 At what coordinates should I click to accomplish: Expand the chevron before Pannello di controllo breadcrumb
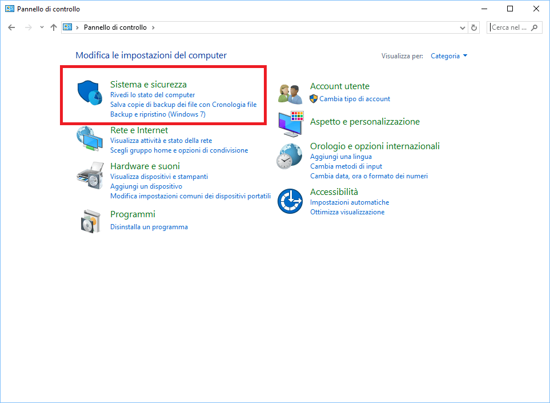click(77, 27)
